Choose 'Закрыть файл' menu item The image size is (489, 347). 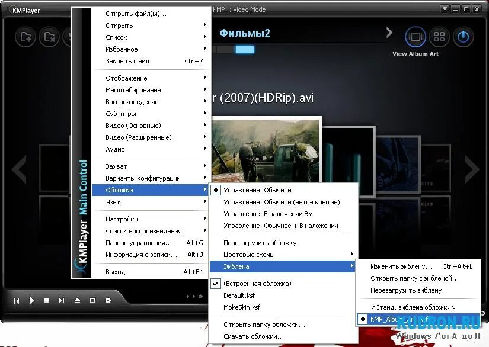pos(151,61)
